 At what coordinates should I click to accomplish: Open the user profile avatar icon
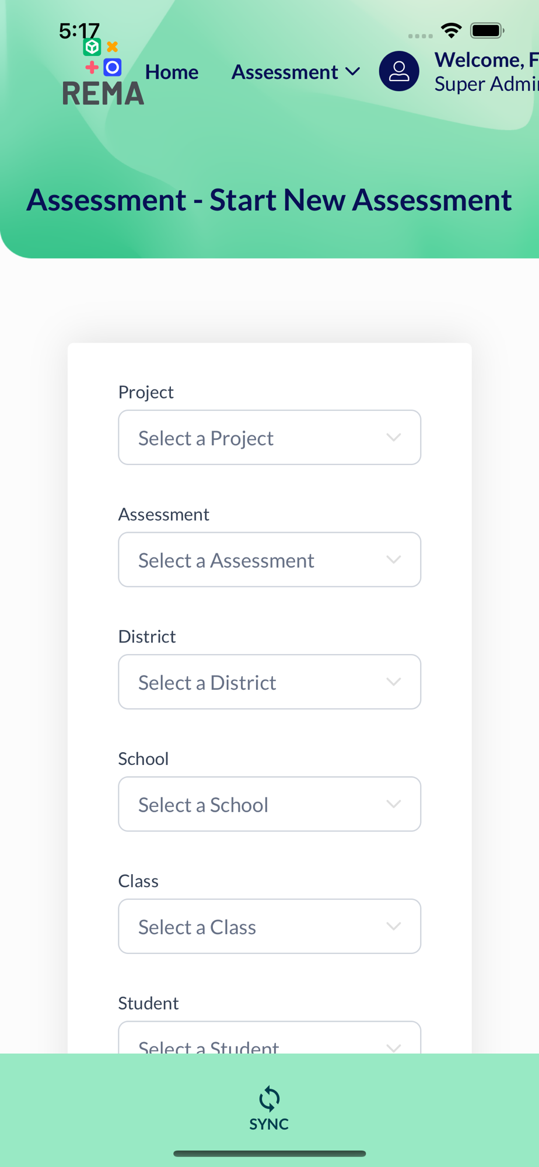pos(399,71)
